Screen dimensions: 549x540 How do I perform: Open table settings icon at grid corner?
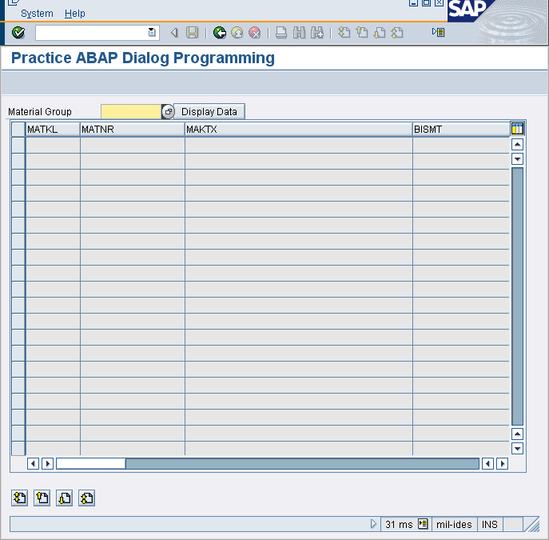click(517, 129)
